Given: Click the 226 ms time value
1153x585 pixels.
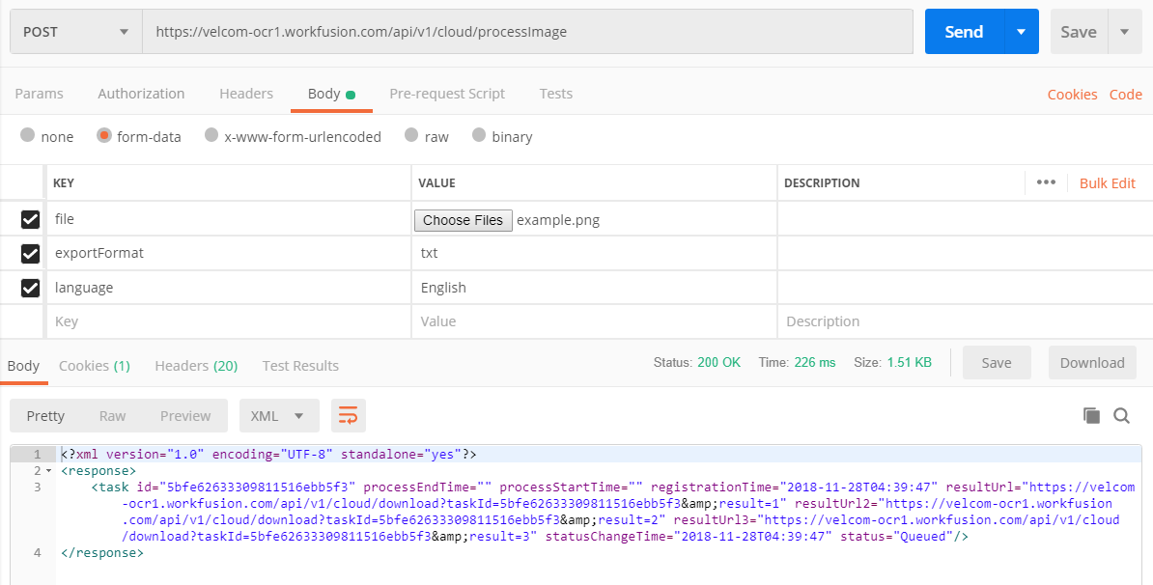Looking at the screenshot, I should coord(815,362).
